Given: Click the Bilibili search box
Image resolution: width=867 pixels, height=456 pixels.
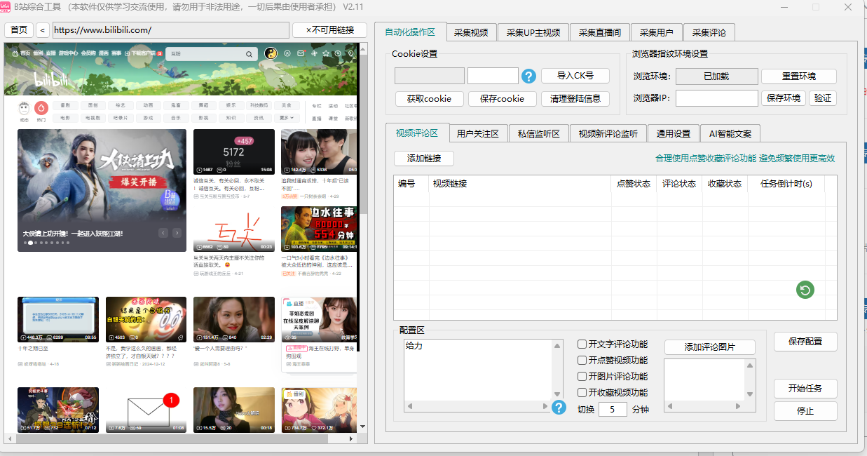Looking at the screenshot, I should 211,53.
